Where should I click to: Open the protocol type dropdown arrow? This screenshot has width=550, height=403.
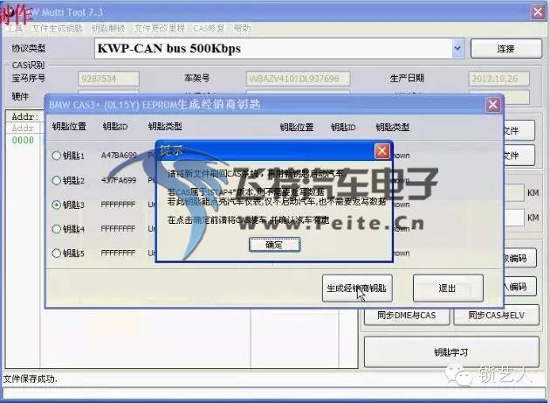coord(457,48)
